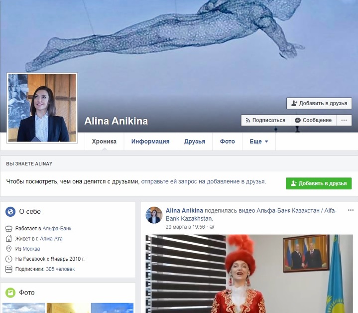Click the green Фото section icon
Image resolution: width=358 pixels, height=313 pixels.
coord(10,293)
